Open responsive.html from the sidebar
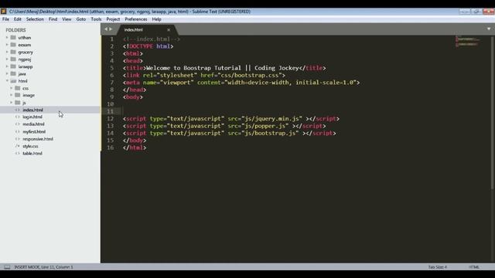 click(38, 139)
